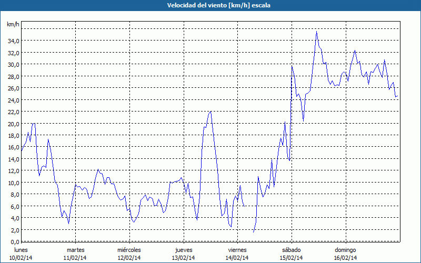421x263 pixels.
Task: Select the 0,0 y-axis label
Action: 14,242
